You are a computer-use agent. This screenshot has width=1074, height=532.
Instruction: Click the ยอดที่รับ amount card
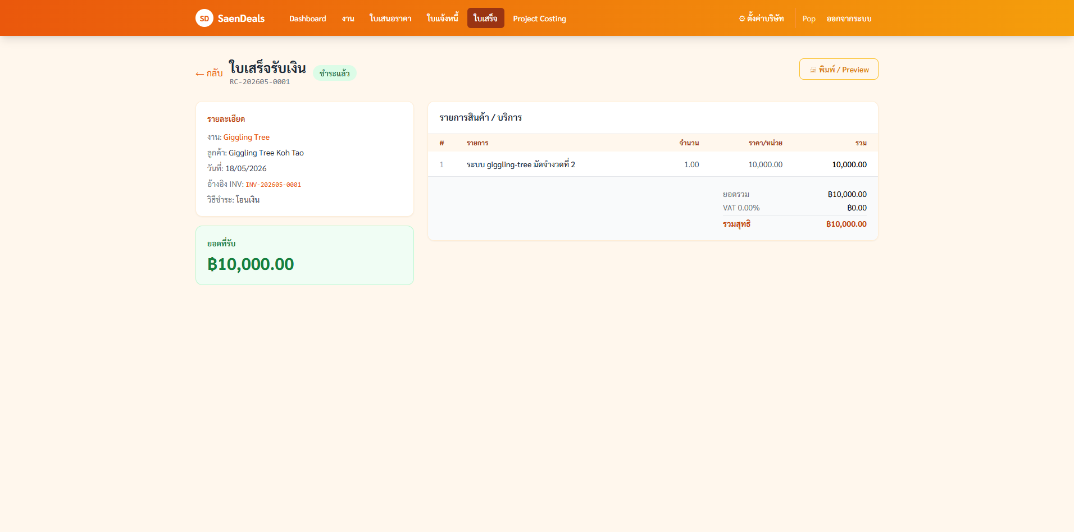(304, 255)
